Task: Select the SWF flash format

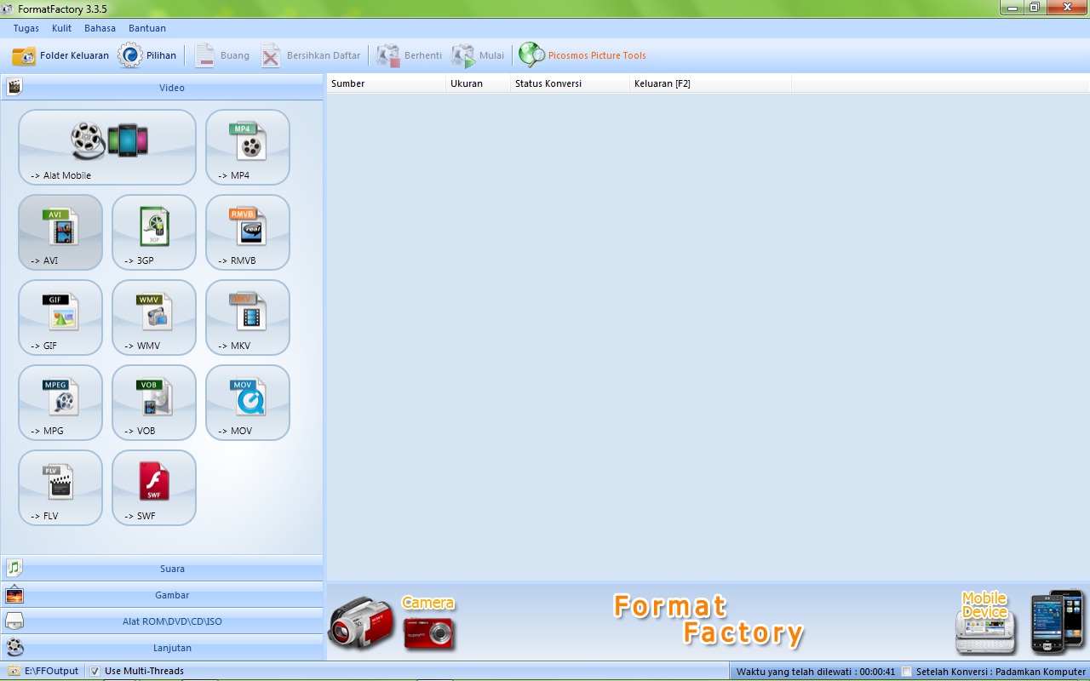Action: tap(154, 488)
